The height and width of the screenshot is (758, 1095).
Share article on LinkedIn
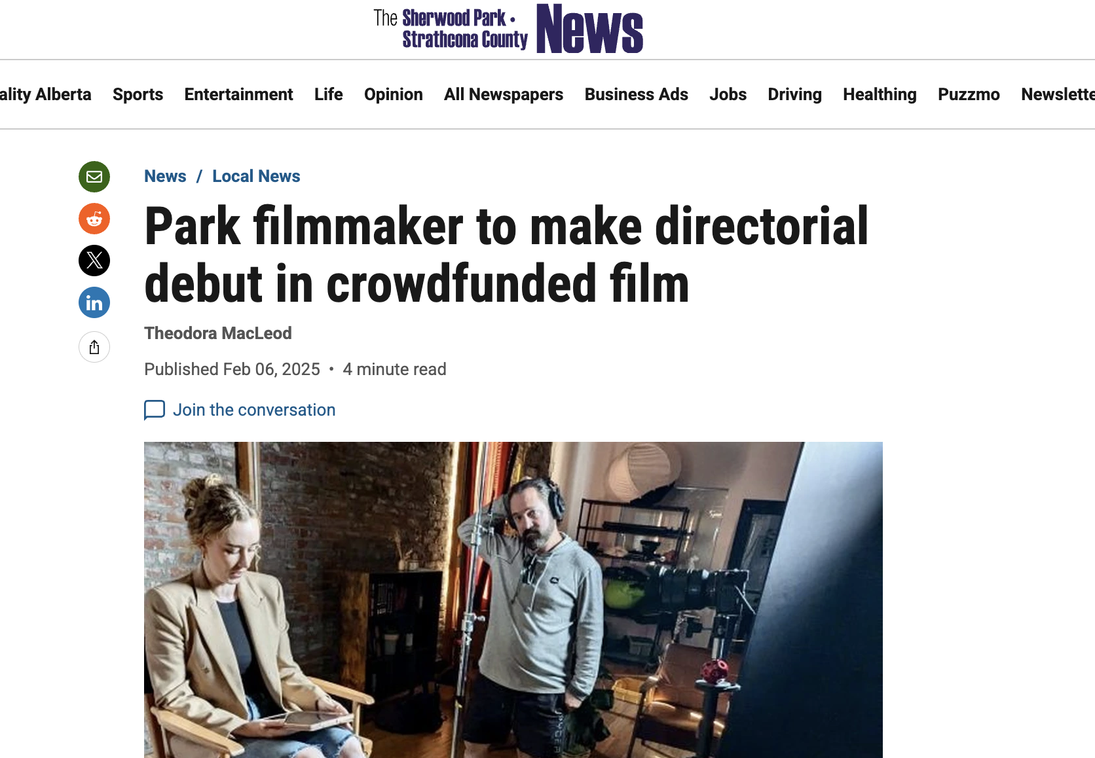pos(94,302)
